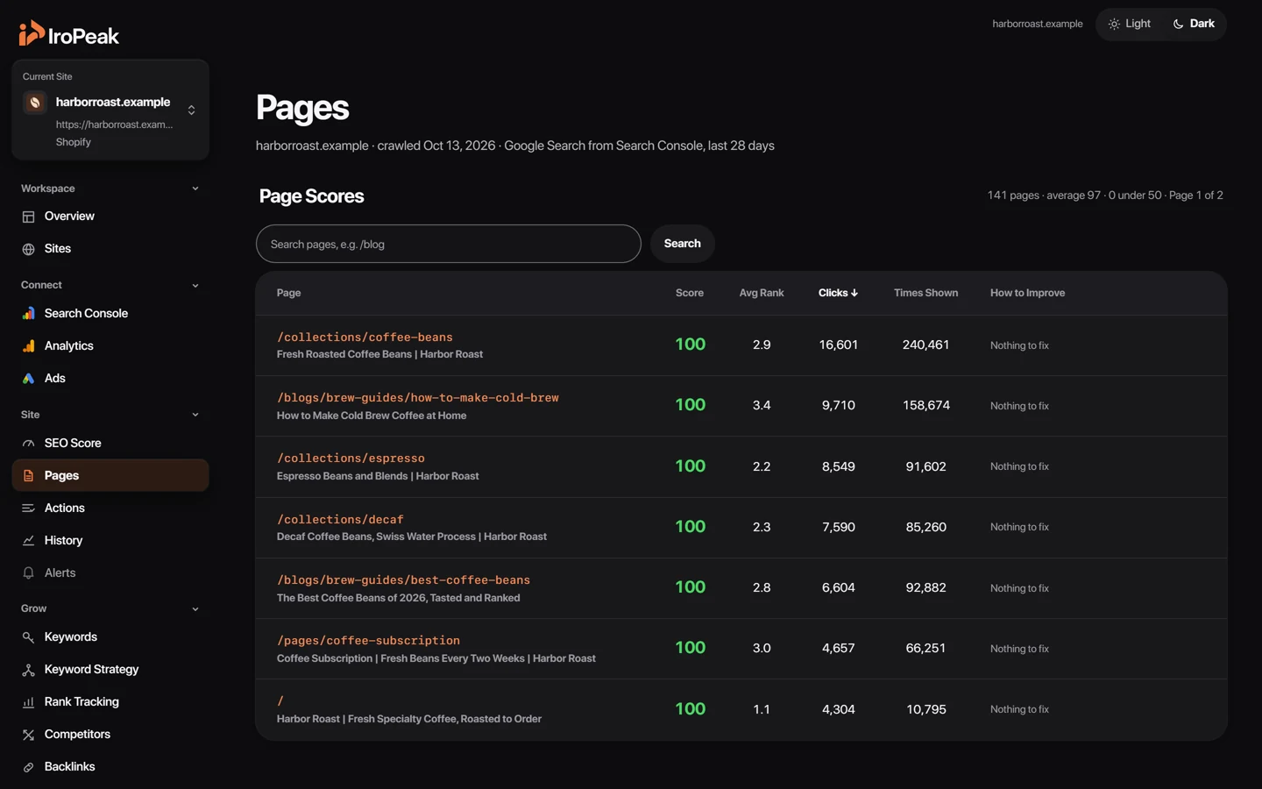Image resolution: width=1262 pixels, height=789 pixels.
Task: Click the Rank Tracking bars icon
Action: click(28, 702)
